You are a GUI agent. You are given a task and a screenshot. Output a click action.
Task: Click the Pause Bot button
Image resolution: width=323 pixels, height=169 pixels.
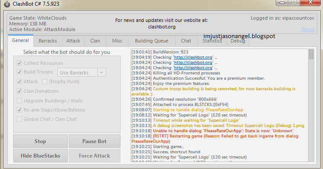[95, 141]
